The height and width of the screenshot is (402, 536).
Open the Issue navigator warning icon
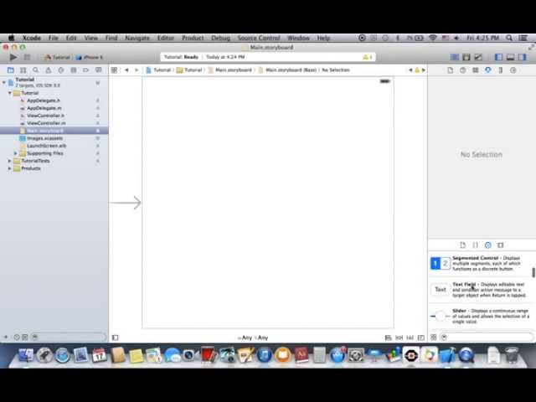pyautogui.click(x=49, y=70)
